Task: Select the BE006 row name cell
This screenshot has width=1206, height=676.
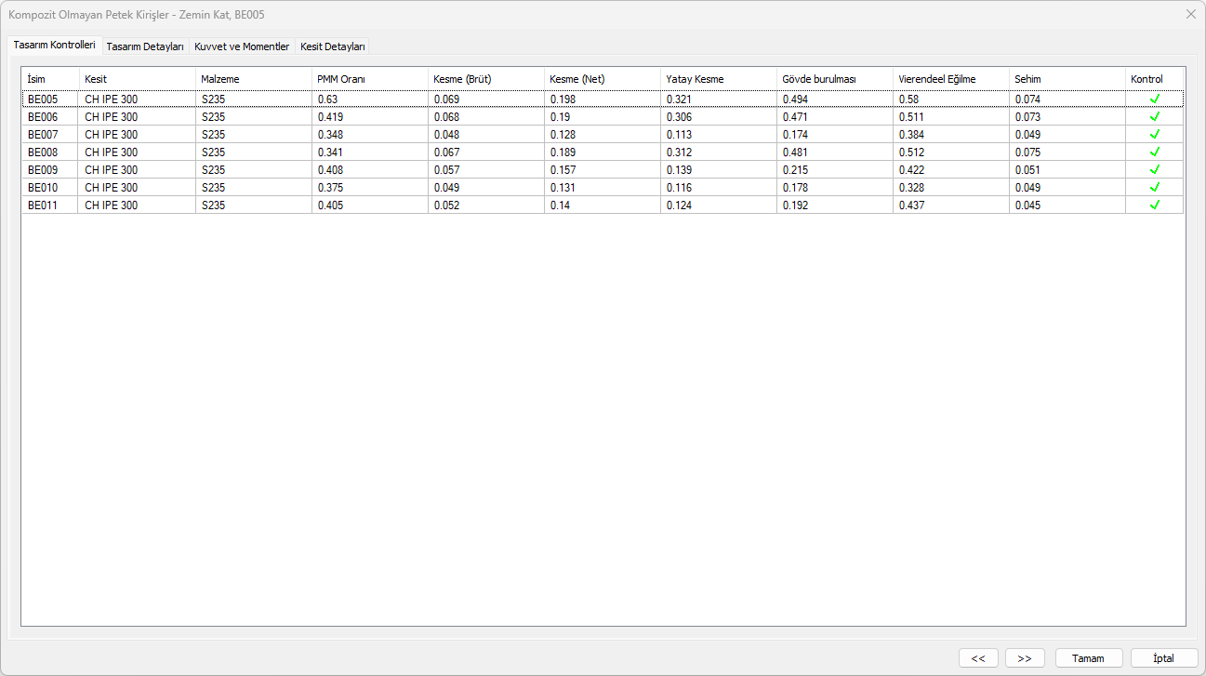Action: tap(44, 117)
